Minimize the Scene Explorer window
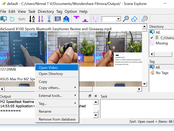Viewport: 174px width, 131px height. click(x=165, y=4)
